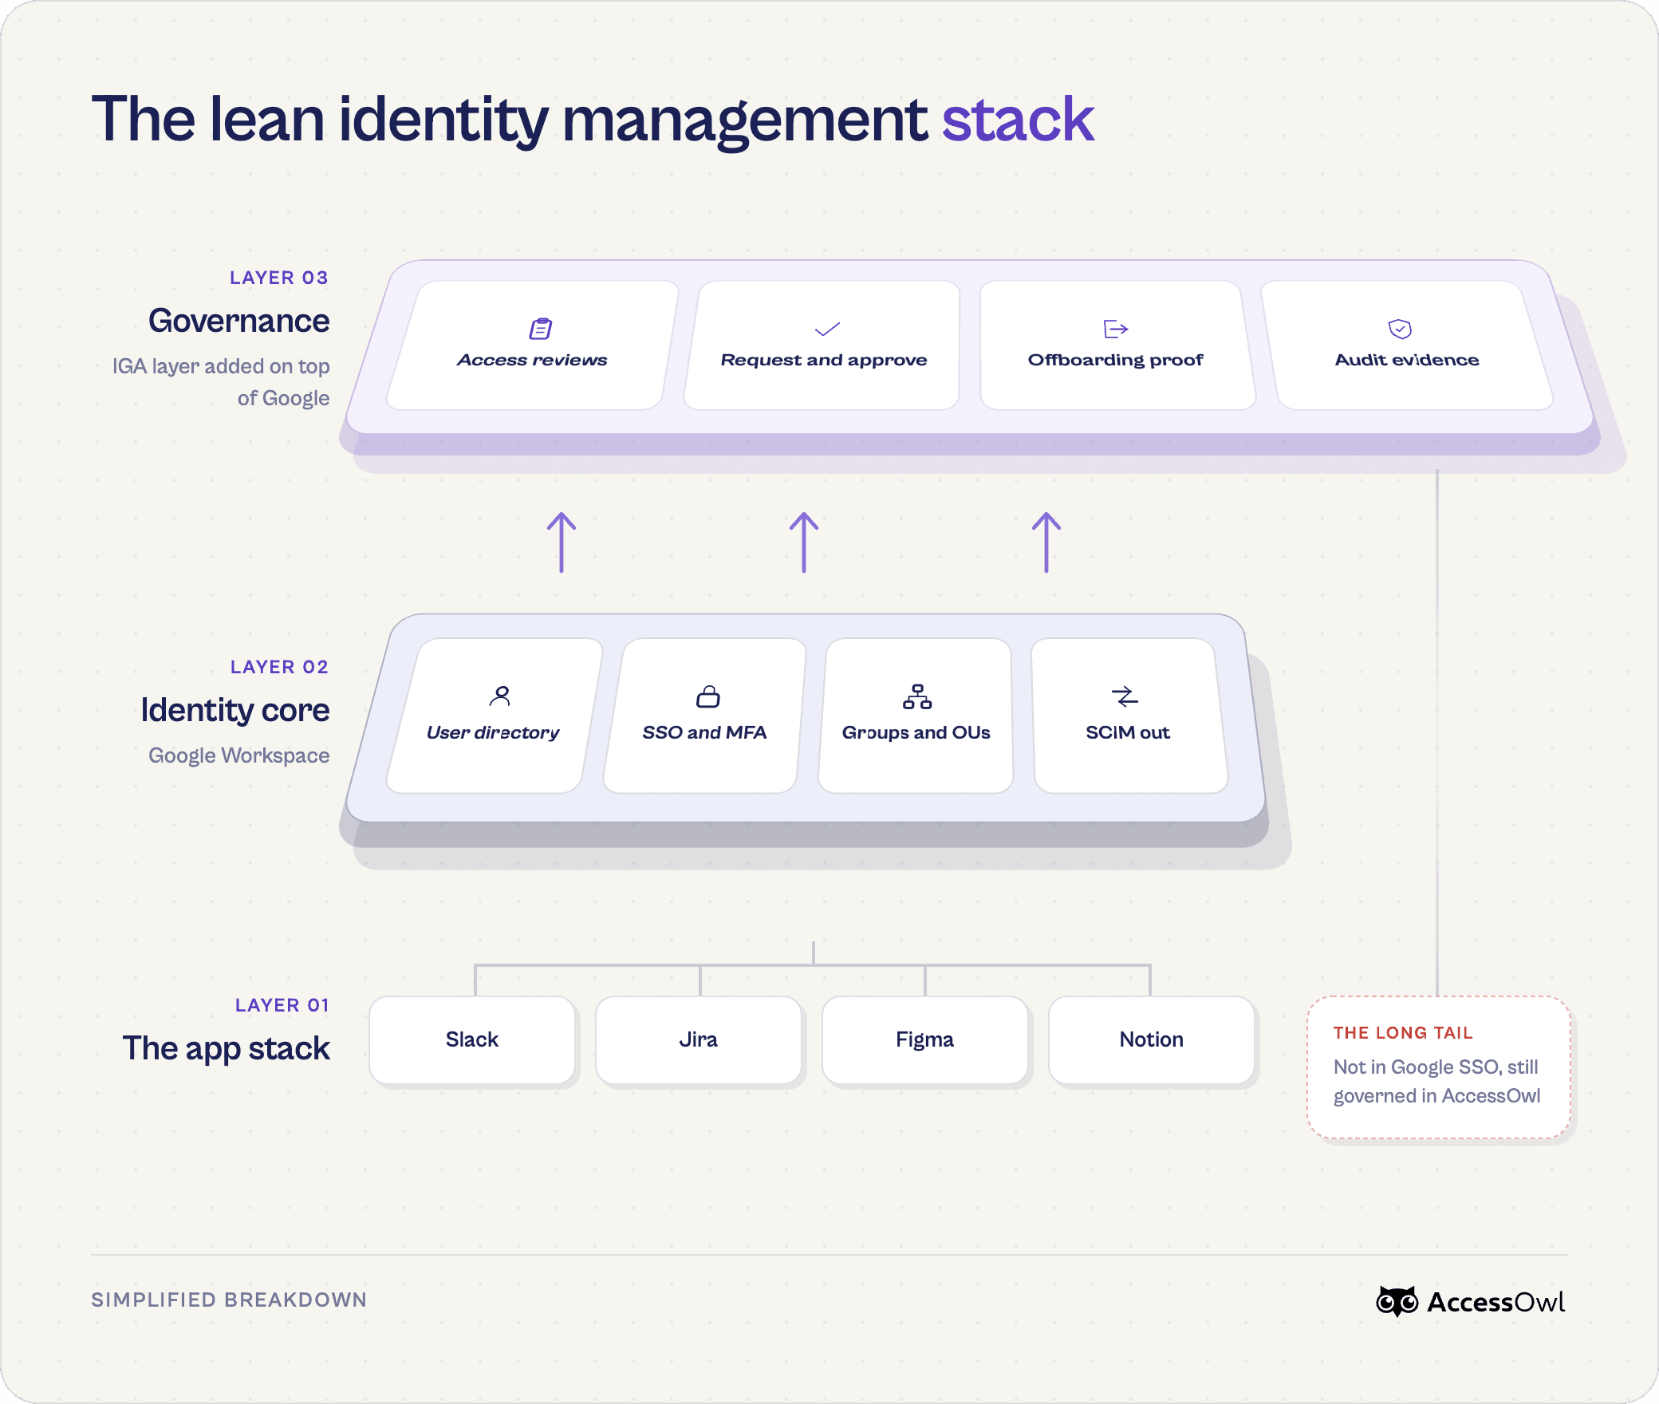Select the Figma app card
The image size is (1659, 1404).
925,1039
